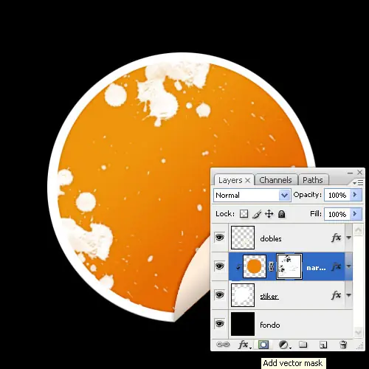The width and height of the screenshot is (369, 369).
Task: Open the layer style fx button at panel bottom
Action: coord(244,345)
